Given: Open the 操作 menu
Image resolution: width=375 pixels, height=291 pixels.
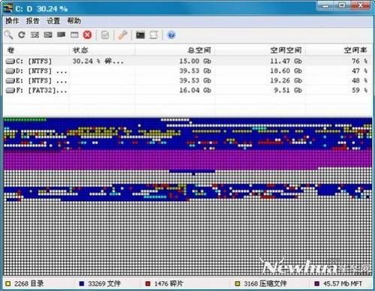Looking at the screenshot, I should (12, 21).
